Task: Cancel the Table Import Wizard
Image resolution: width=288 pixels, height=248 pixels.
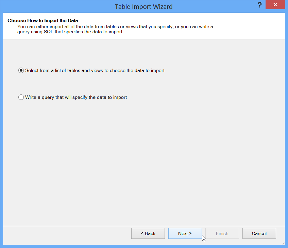Action: coord(259,233)
